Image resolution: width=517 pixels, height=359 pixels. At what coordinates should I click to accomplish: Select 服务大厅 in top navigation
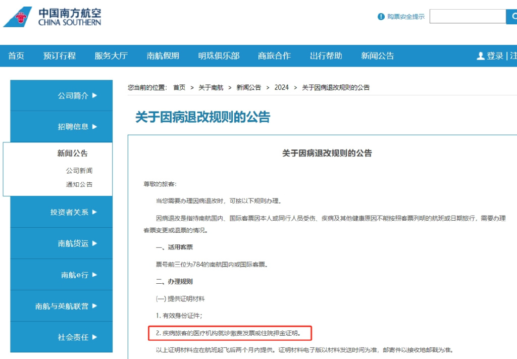pos(111,56)
